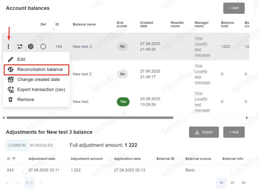Click the Reconciliation balance icon in menu
The image size is (259, 190).
pos(11,70)
